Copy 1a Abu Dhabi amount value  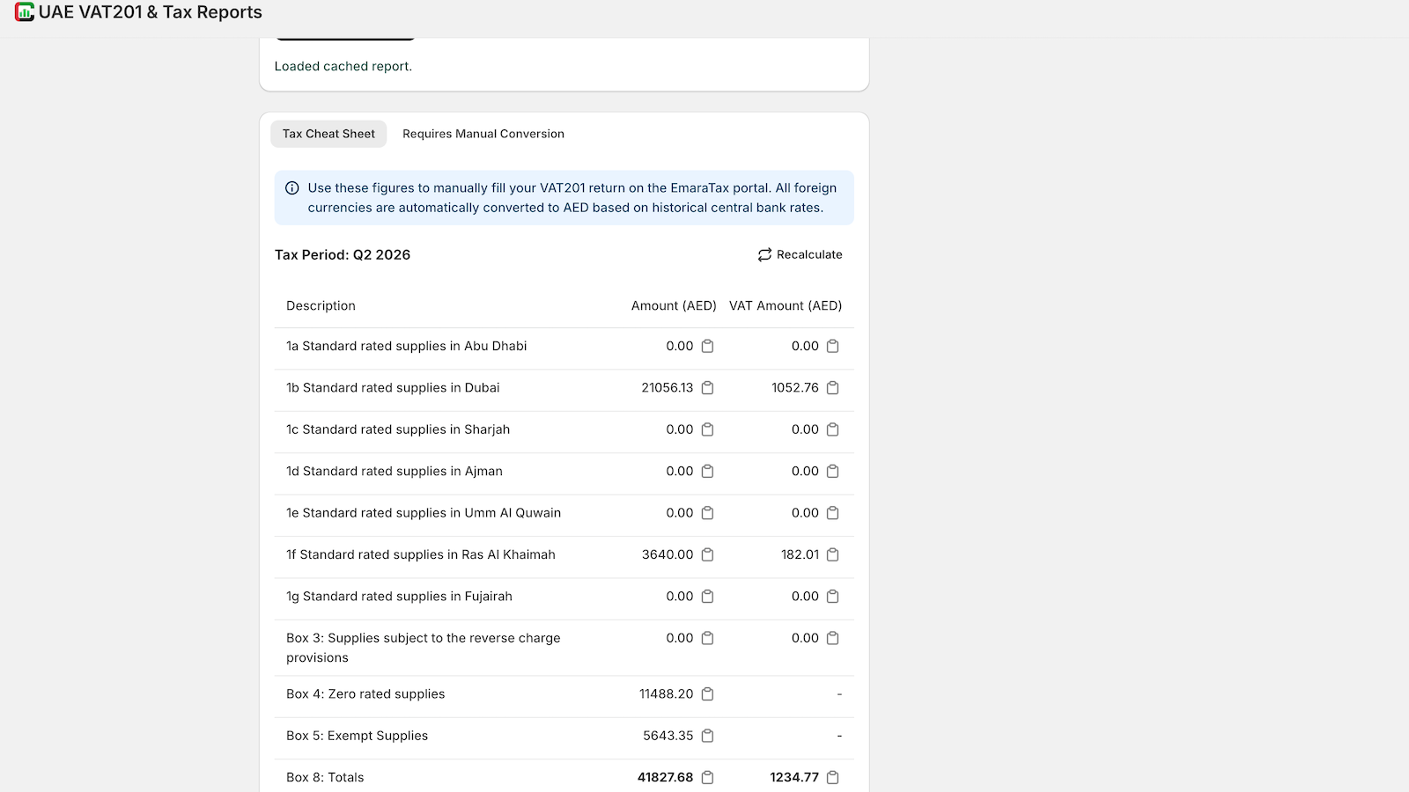707,346
